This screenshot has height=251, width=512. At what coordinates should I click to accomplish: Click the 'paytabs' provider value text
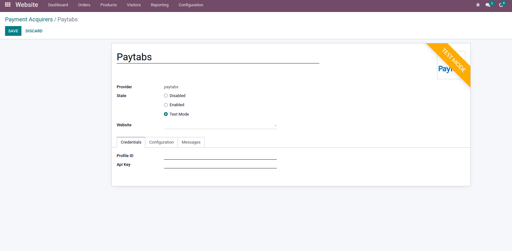coord(171,87)
